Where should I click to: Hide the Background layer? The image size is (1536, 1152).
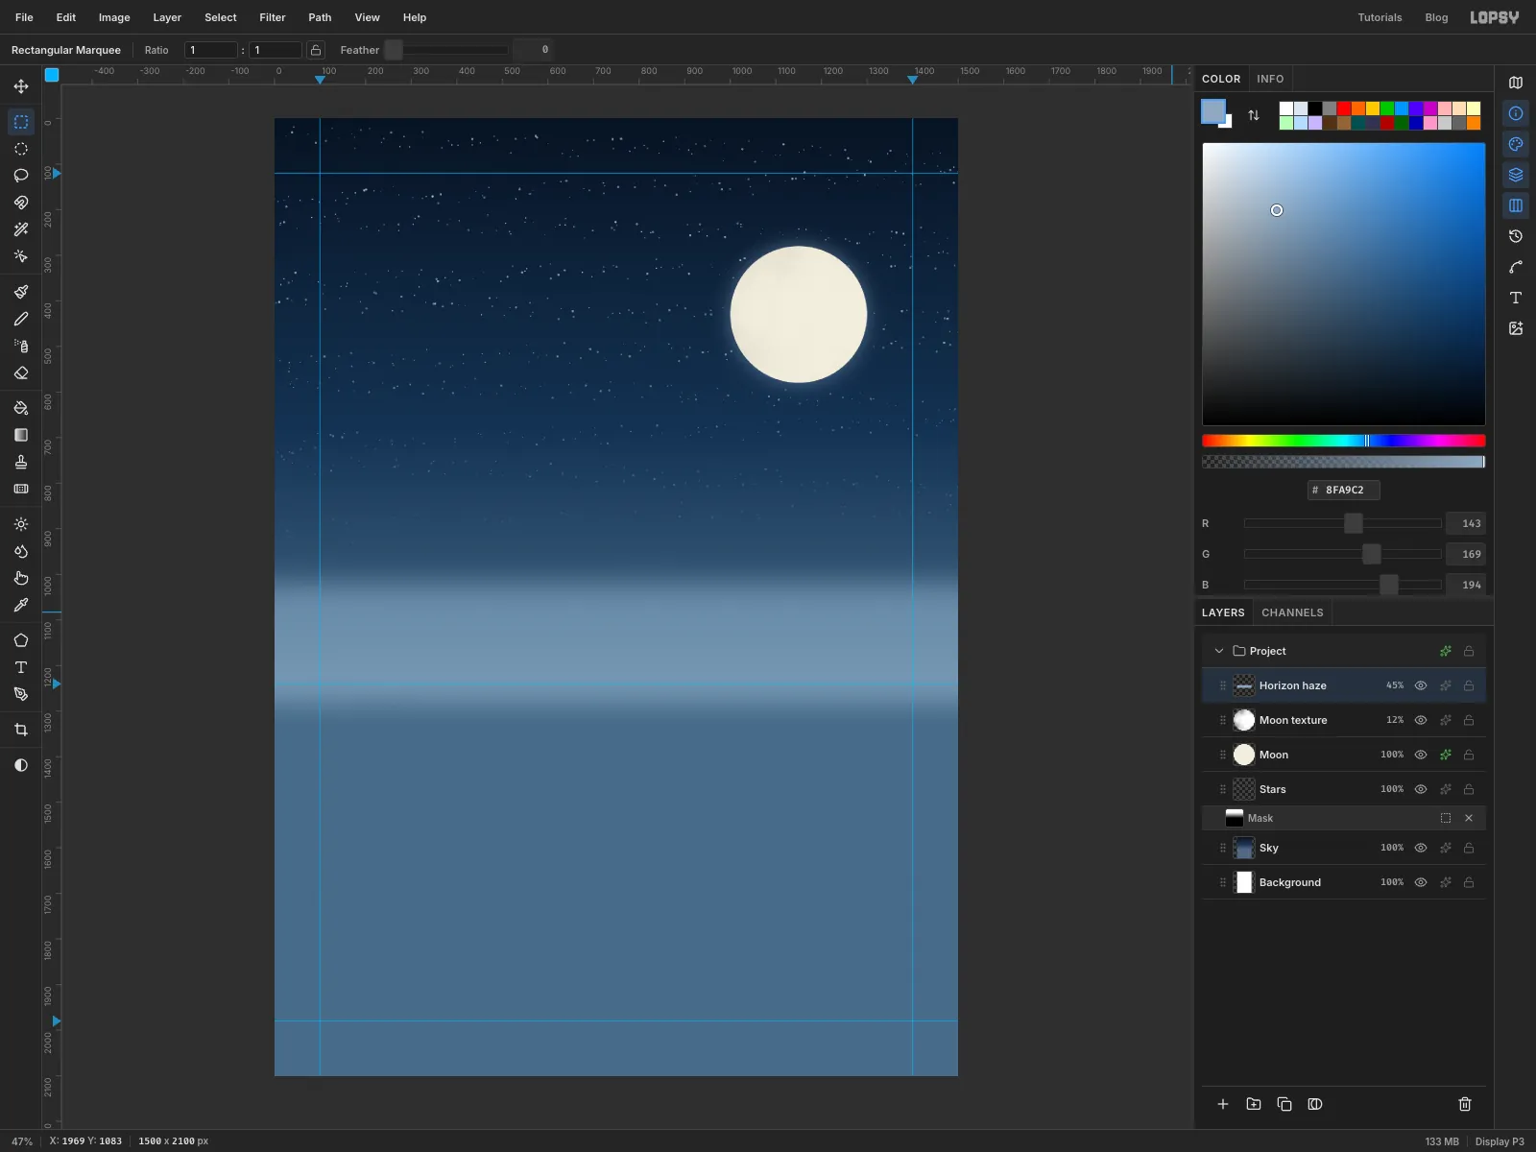(x=1421, y=882)
